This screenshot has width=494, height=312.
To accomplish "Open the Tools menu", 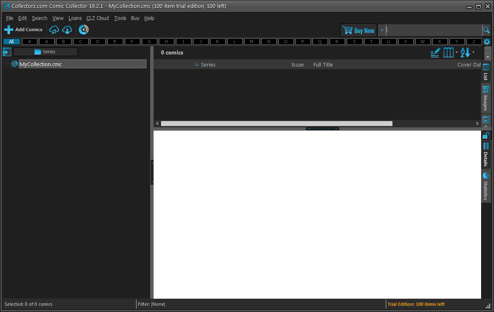I will pos(120,18).
